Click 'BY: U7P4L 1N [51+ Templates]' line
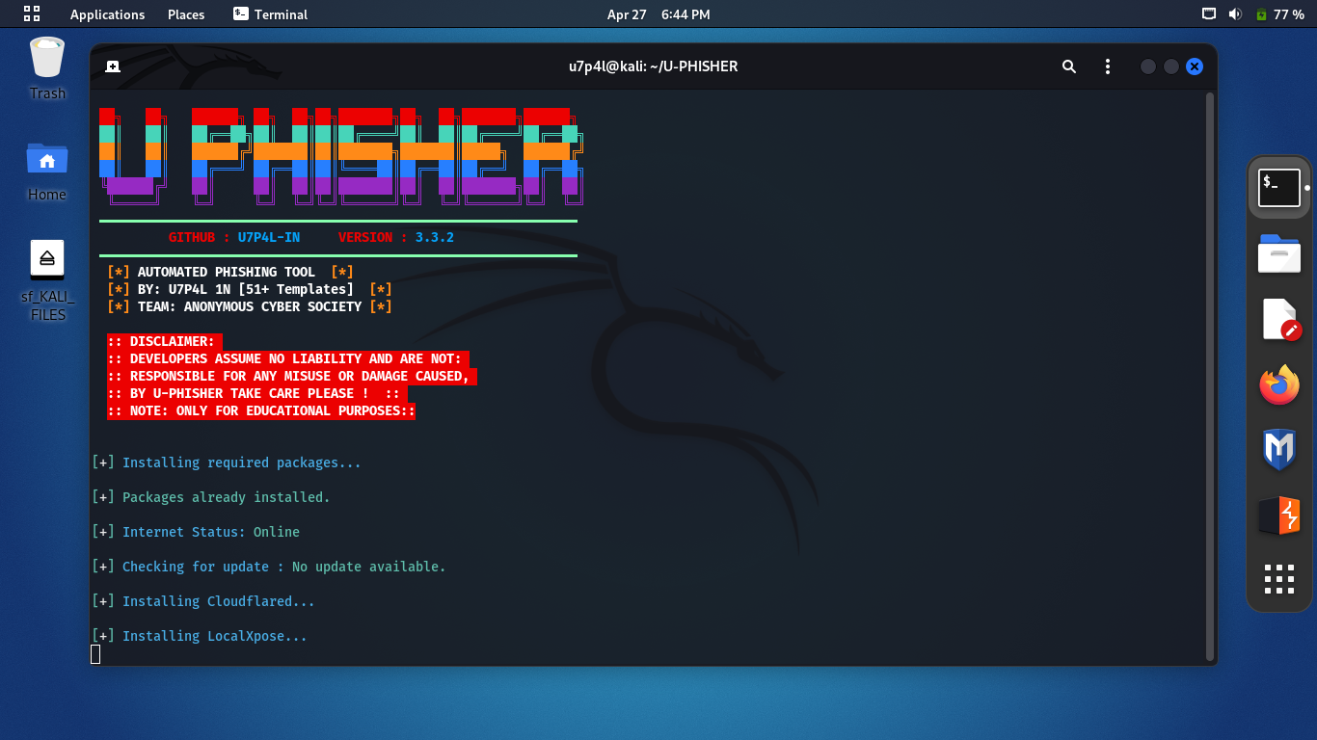The width and height of the screenshot is (1317, 740). coord(250,289)
